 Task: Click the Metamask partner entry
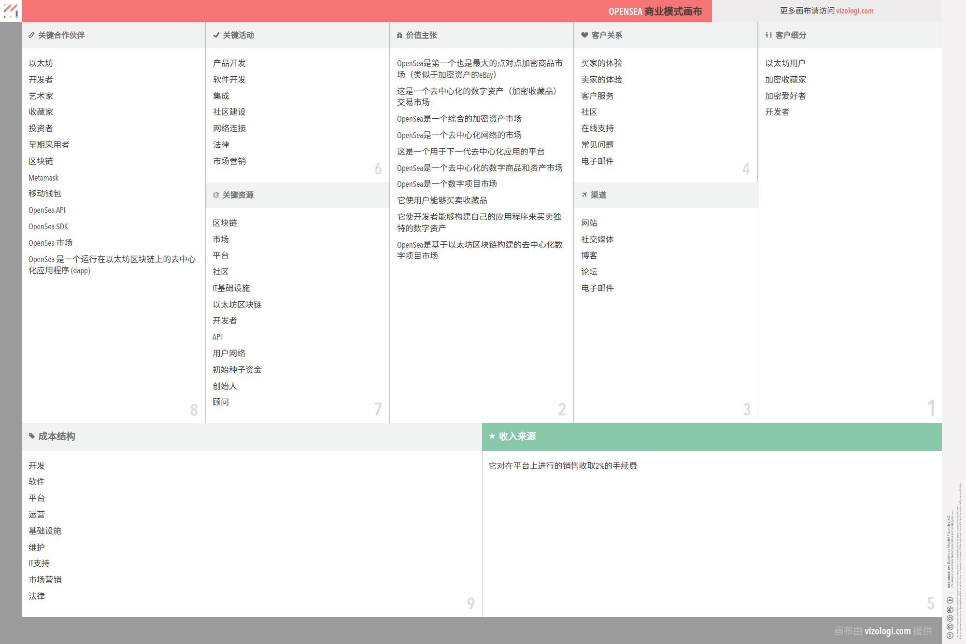43,178
